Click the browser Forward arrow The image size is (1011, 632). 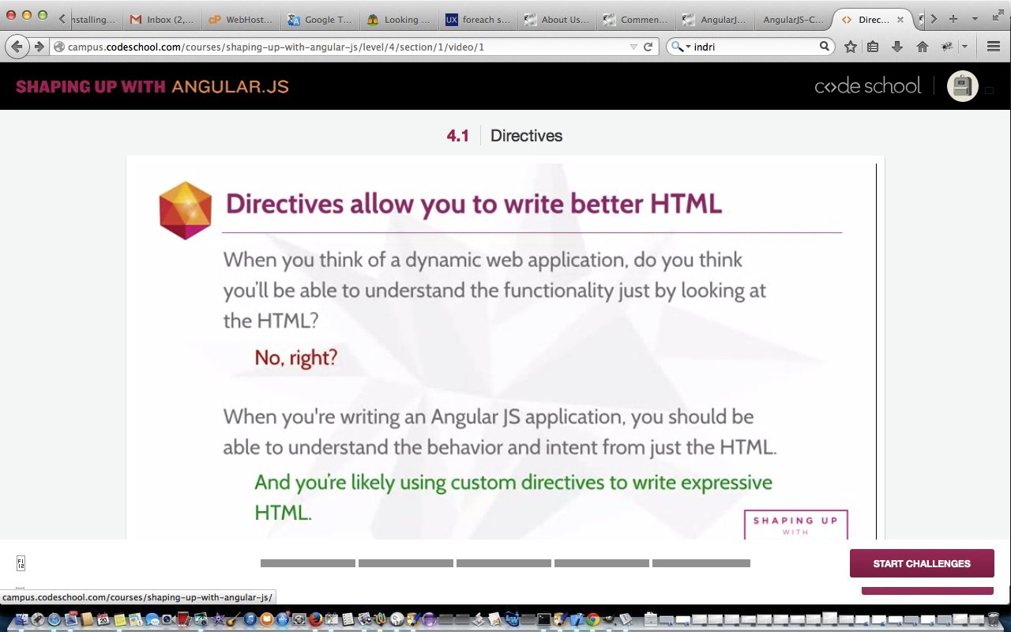point(39,47)
